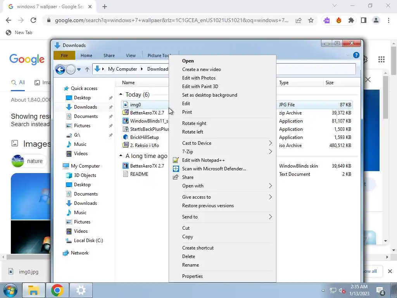This screenshot has height=298, width=397.
Task: Expand the Give access to submenu
Action: pyautogui.click(x=270, y=197)
